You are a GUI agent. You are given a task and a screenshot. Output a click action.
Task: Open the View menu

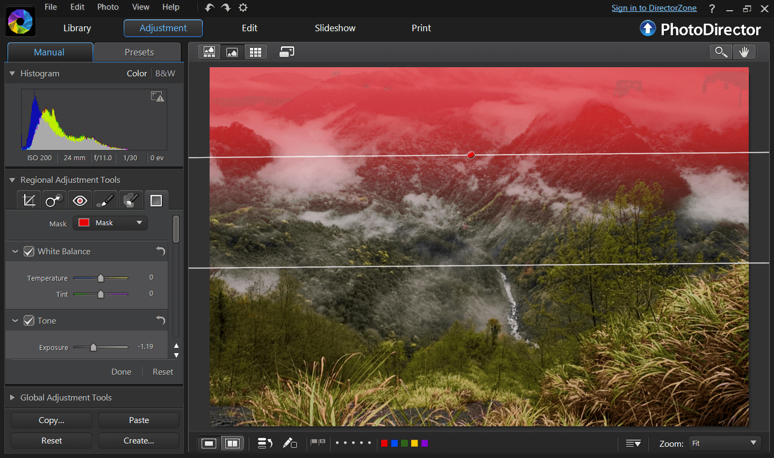[141, 7]
